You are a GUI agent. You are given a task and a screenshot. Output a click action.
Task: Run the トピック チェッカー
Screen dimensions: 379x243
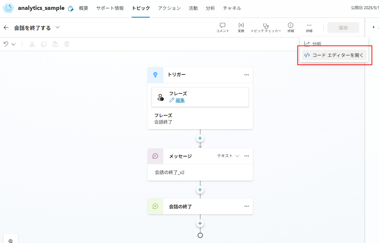pos(266,27)
